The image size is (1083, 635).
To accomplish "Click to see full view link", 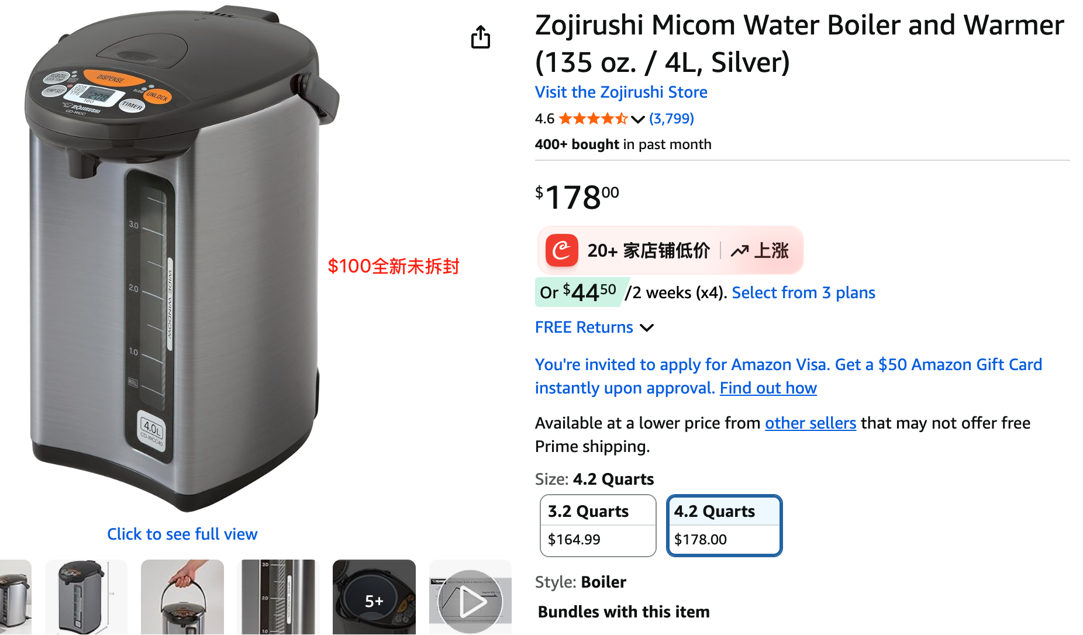I will tap(182, 534).
